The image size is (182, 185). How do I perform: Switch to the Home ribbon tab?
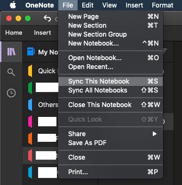14,33
